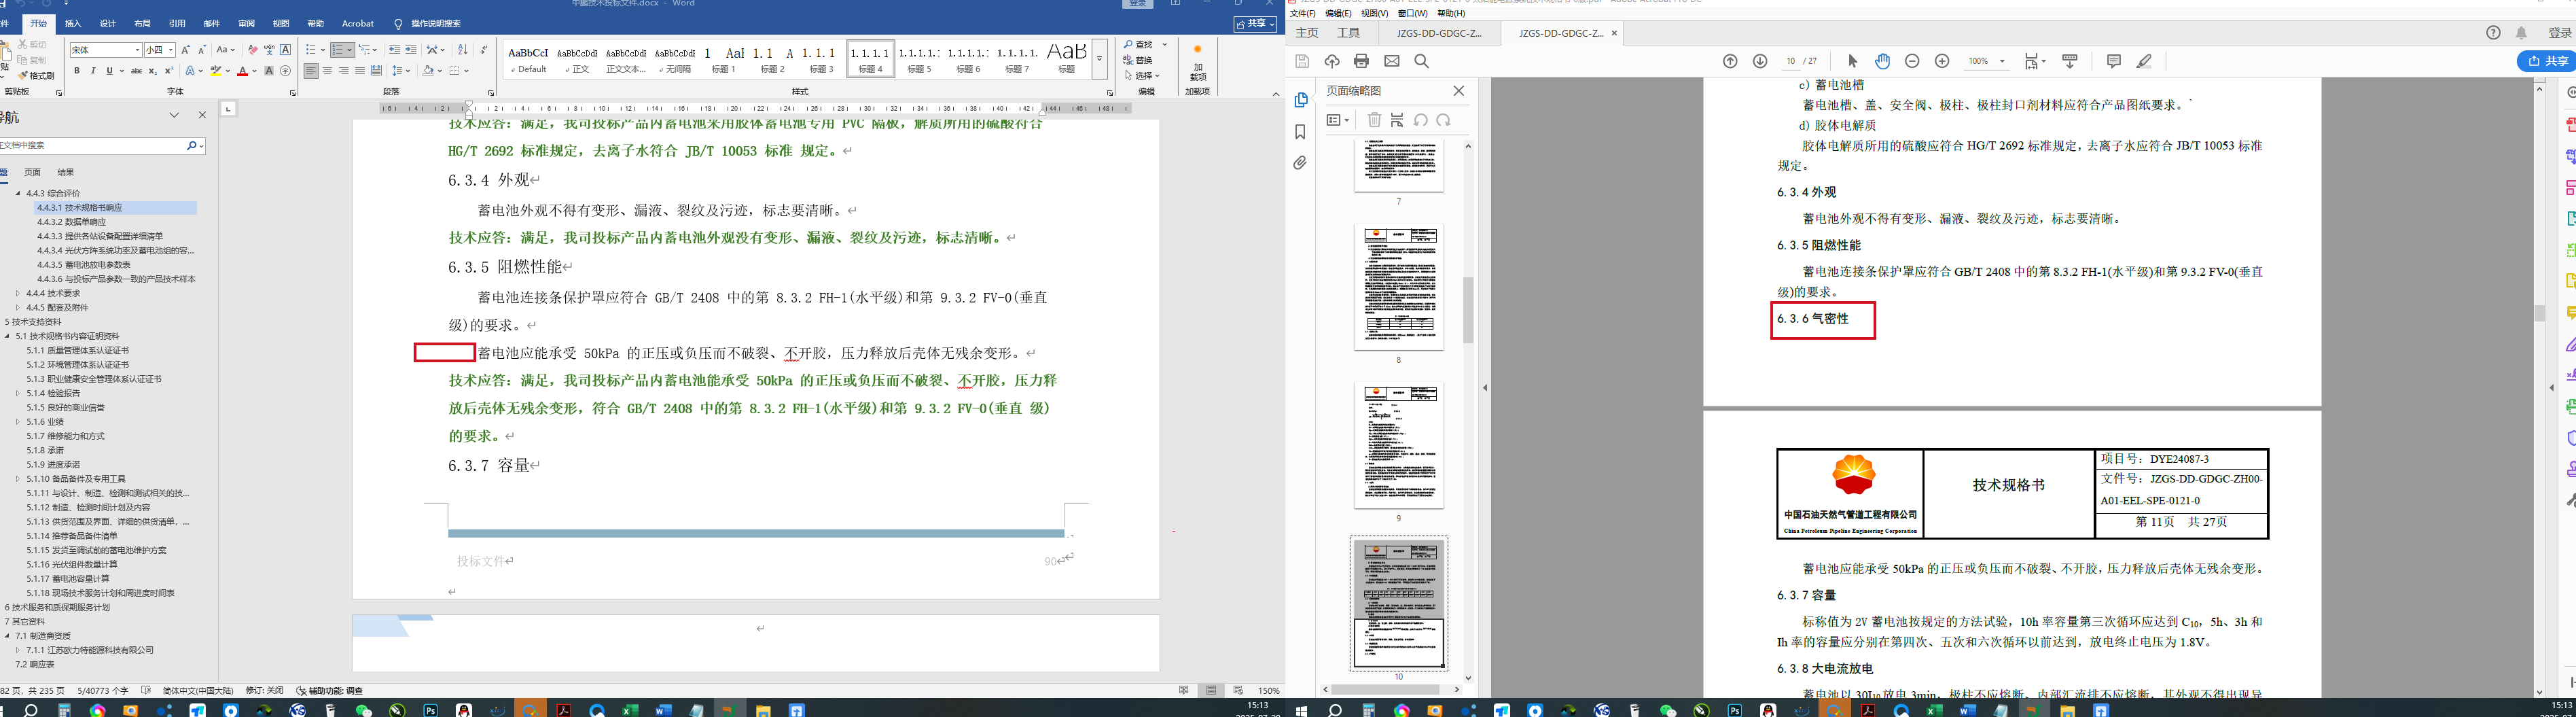Expand the Word styles gallery
The width and height of the screenshot is (2576, 717).
click(1099, 59)
